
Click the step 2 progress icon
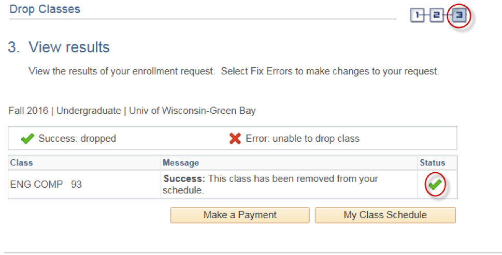point(436,15)
